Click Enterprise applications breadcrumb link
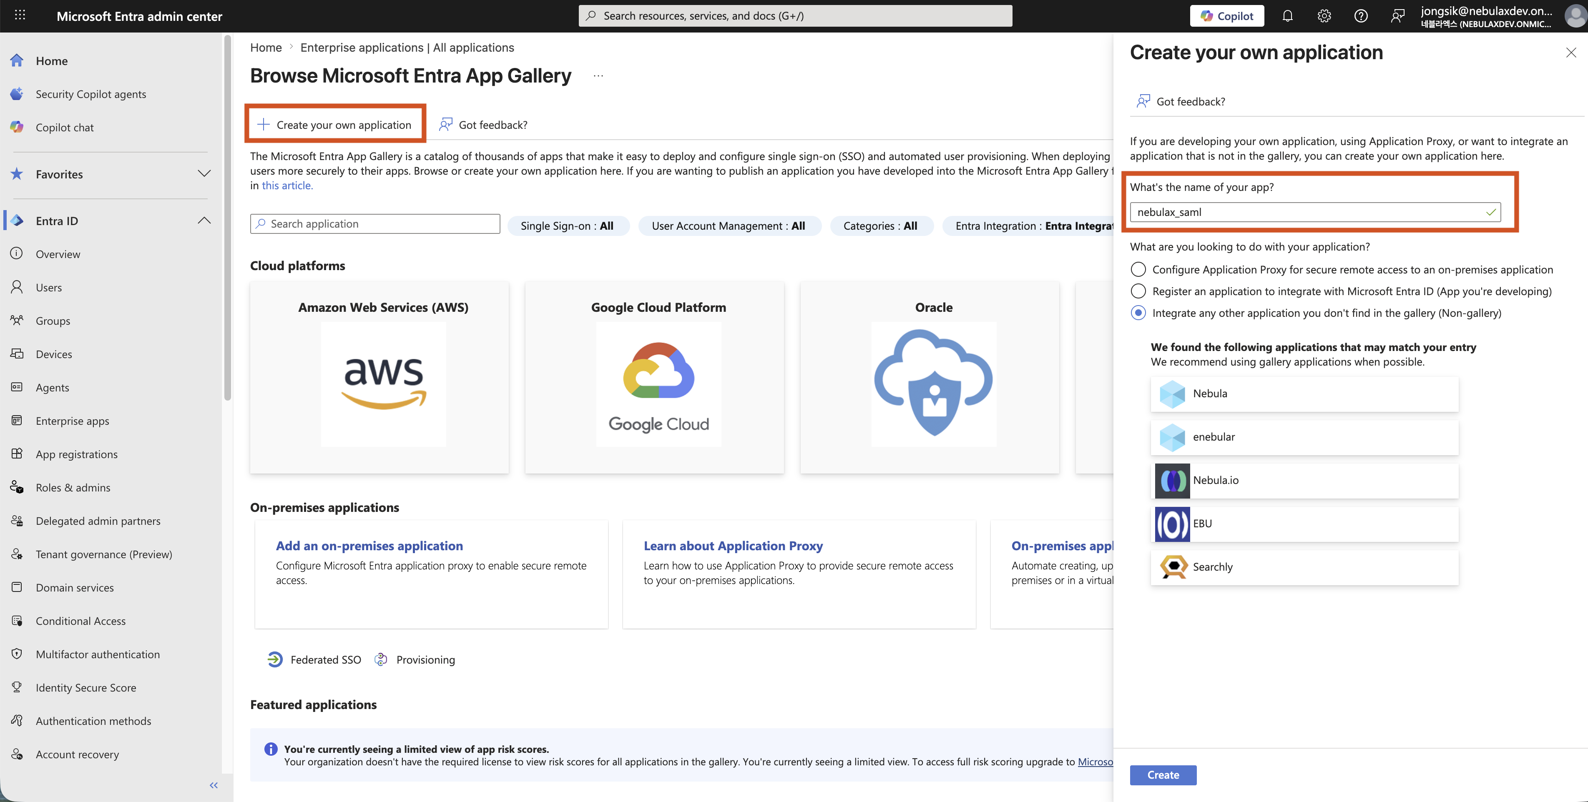 [407, 48]
